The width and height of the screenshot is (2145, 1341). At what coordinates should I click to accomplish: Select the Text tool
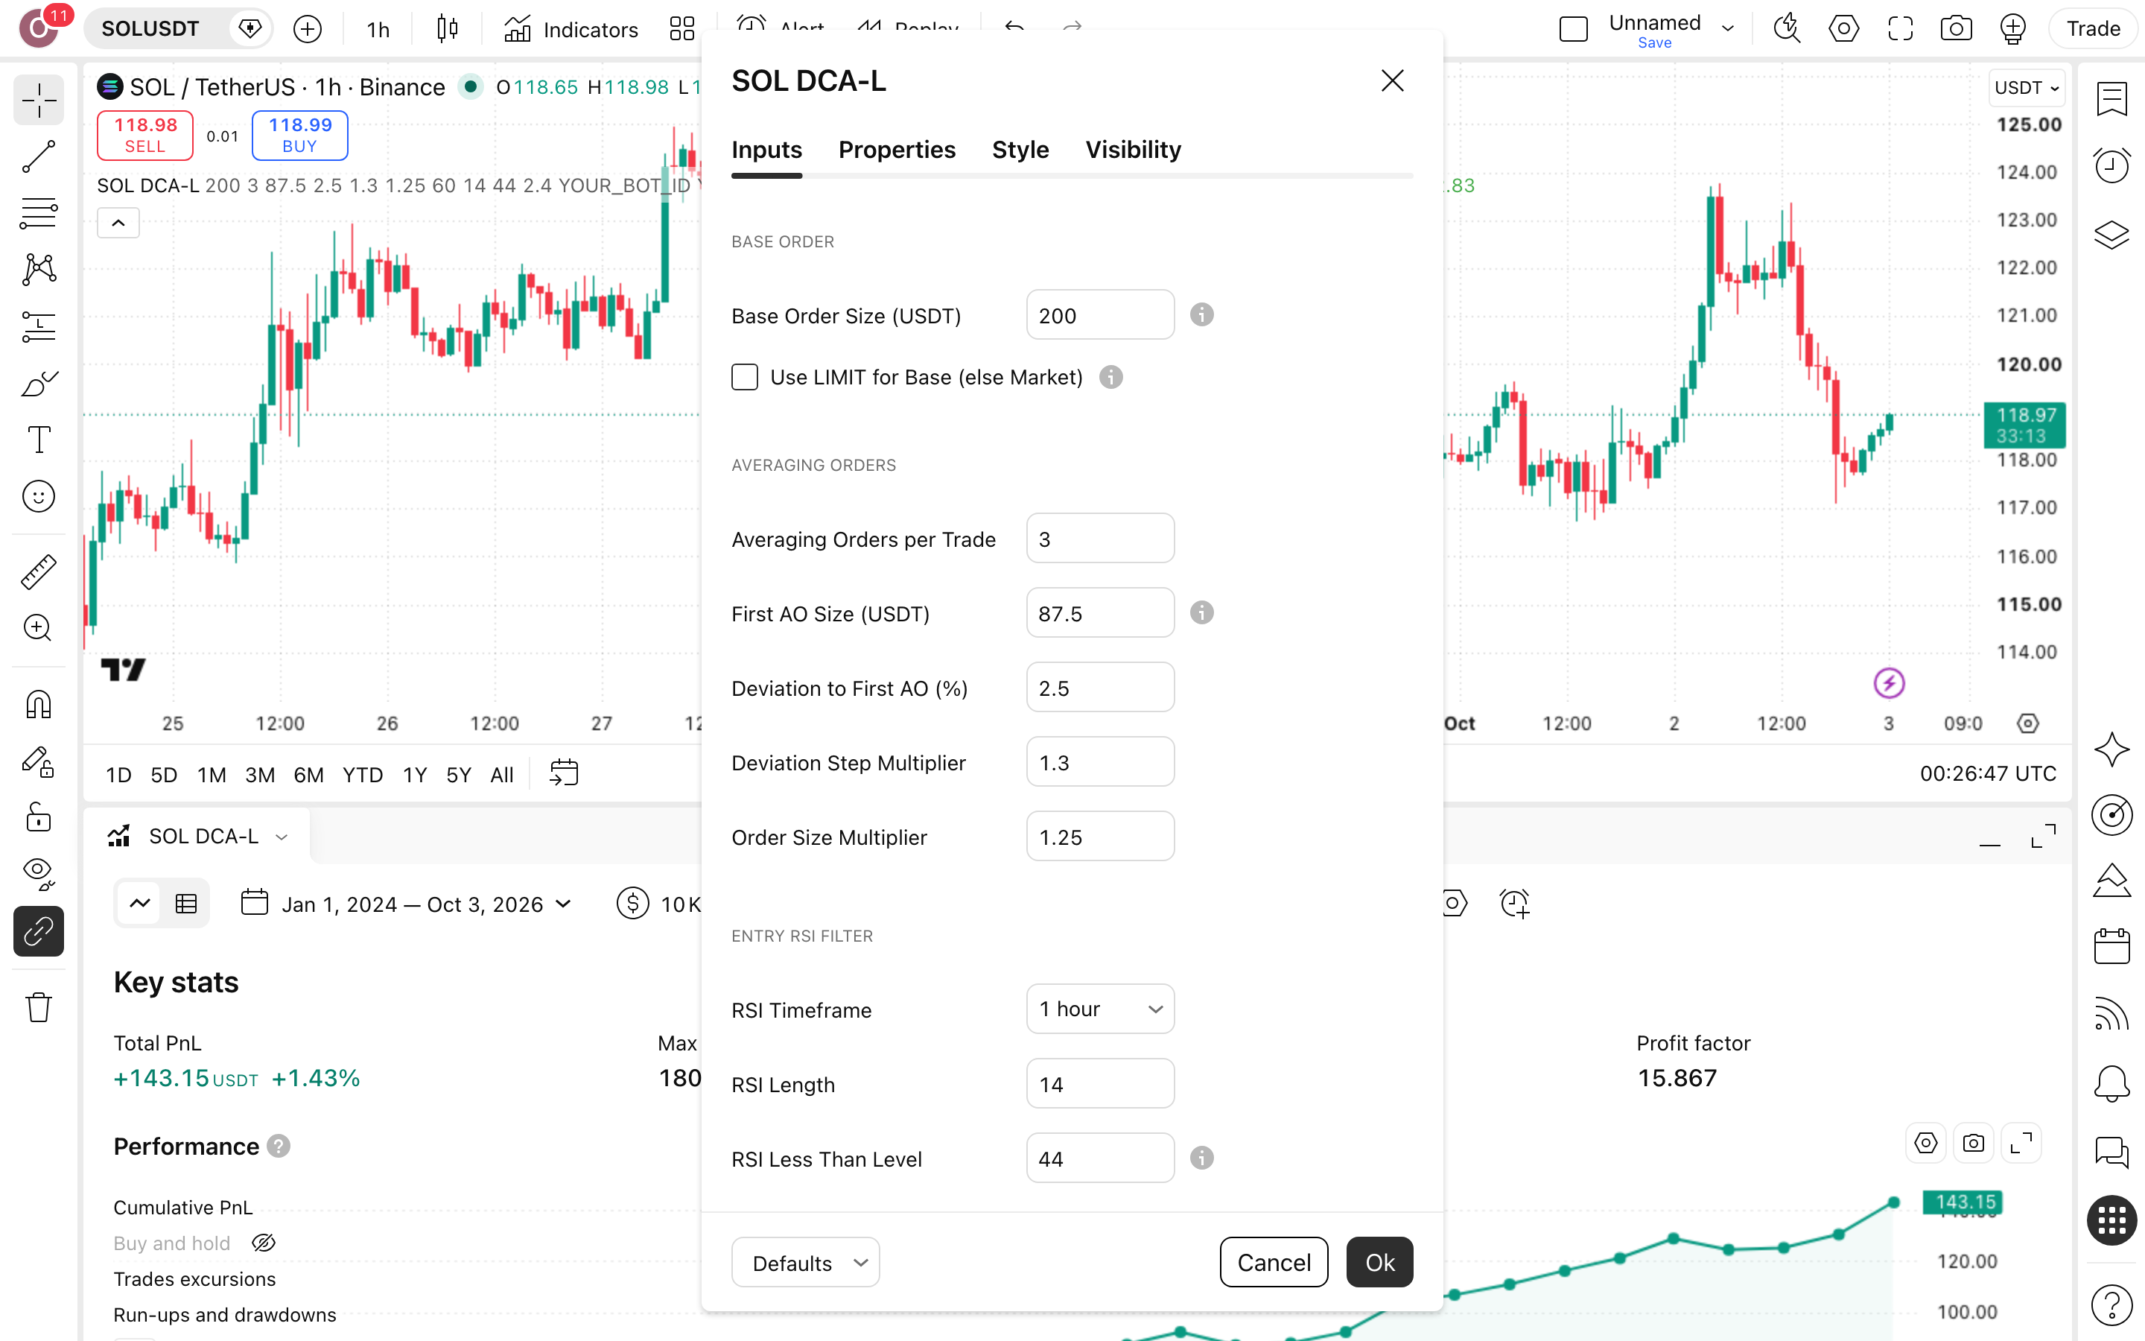click(38, 440)
